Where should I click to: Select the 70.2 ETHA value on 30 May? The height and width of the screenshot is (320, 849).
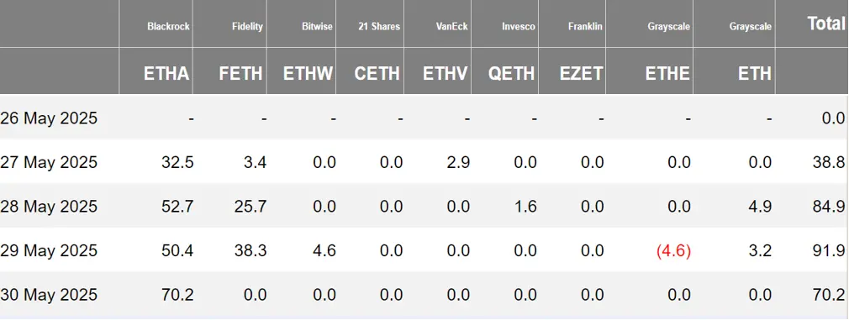[177, 295]
